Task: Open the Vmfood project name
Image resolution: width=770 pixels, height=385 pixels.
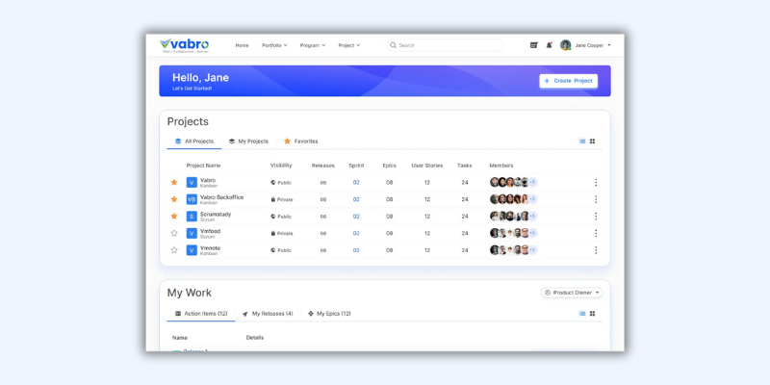Action: coord(210,231)
